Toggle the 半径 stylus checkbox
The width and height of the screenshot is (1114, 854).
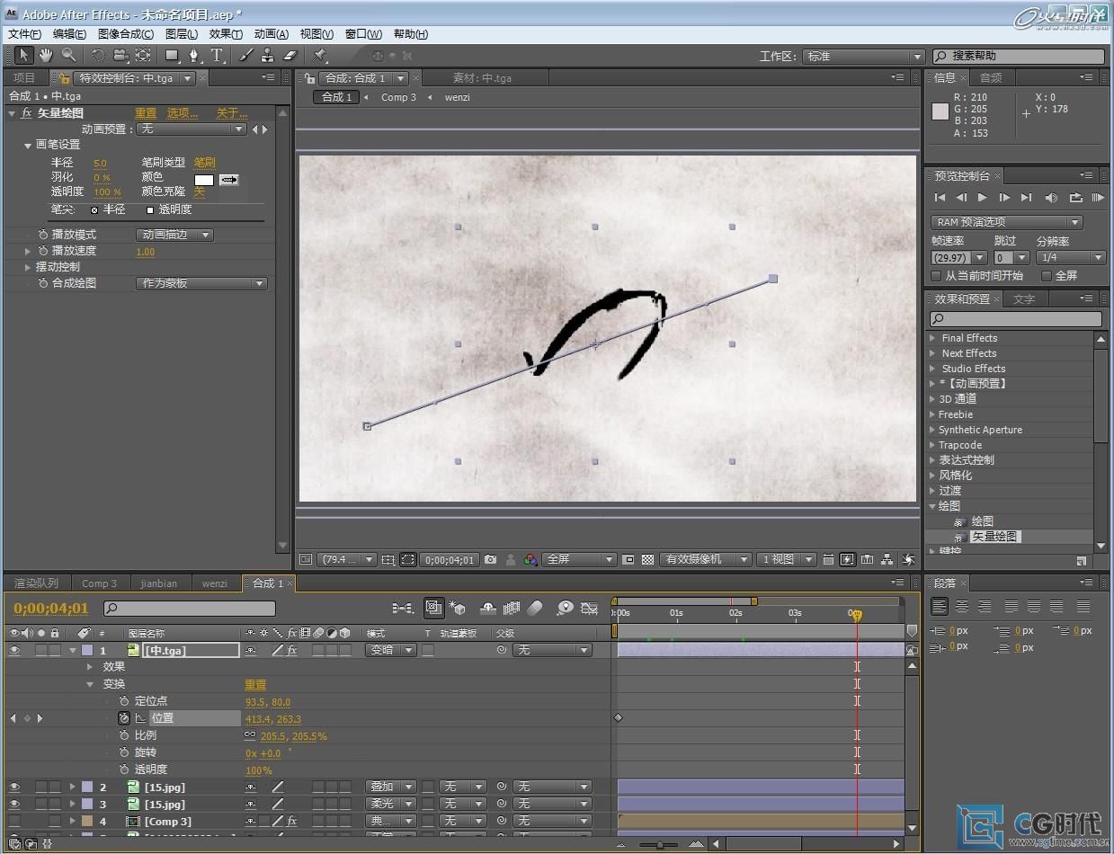[x=94, y=209]
